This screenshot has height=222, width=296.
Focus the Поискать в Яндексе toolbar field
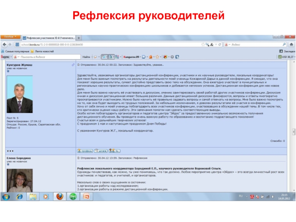47,57
